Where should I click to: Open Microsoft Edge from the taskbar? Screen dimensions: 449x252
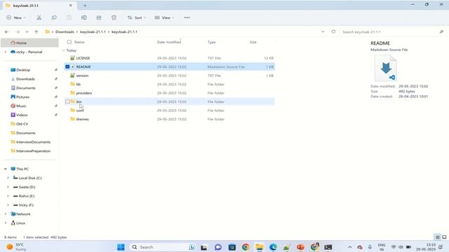coord(273,247)
